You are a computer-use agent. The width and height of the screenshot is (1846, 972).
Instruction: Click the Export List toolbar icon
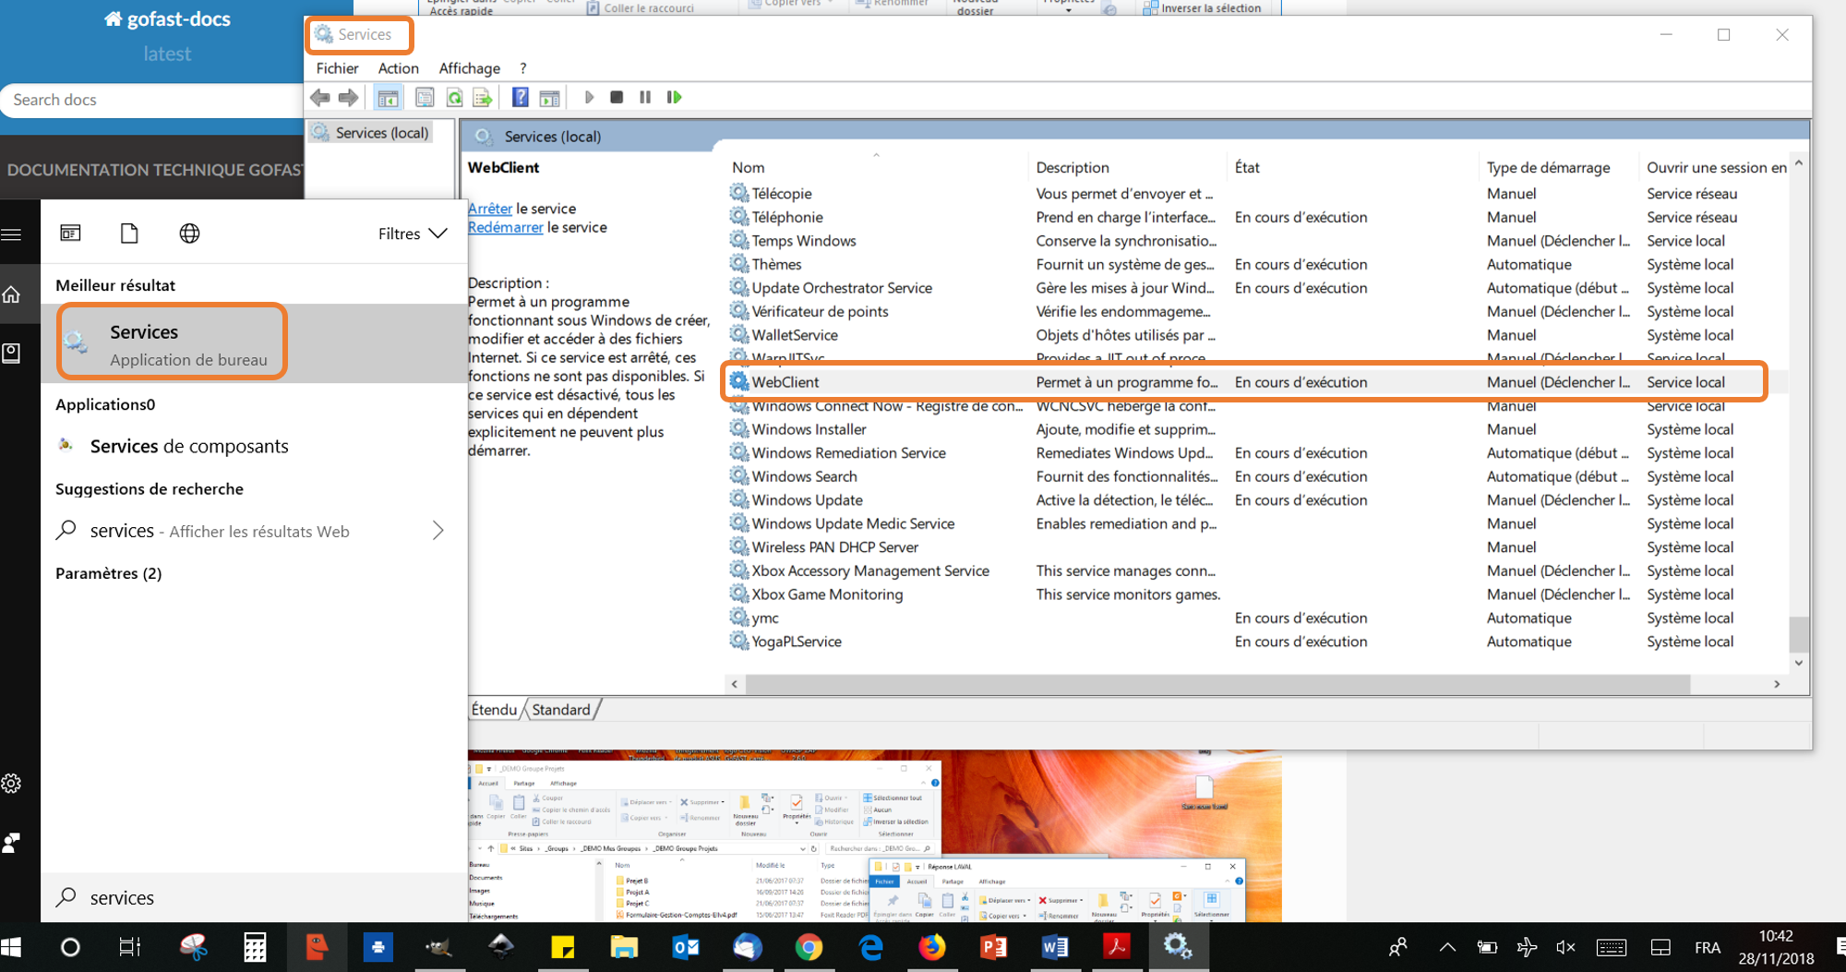482,97
